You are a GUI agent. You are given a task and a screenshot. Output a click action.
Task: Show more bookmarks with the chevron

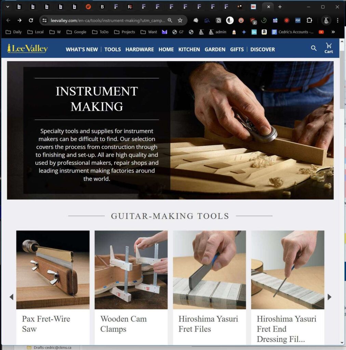(333, 32)
